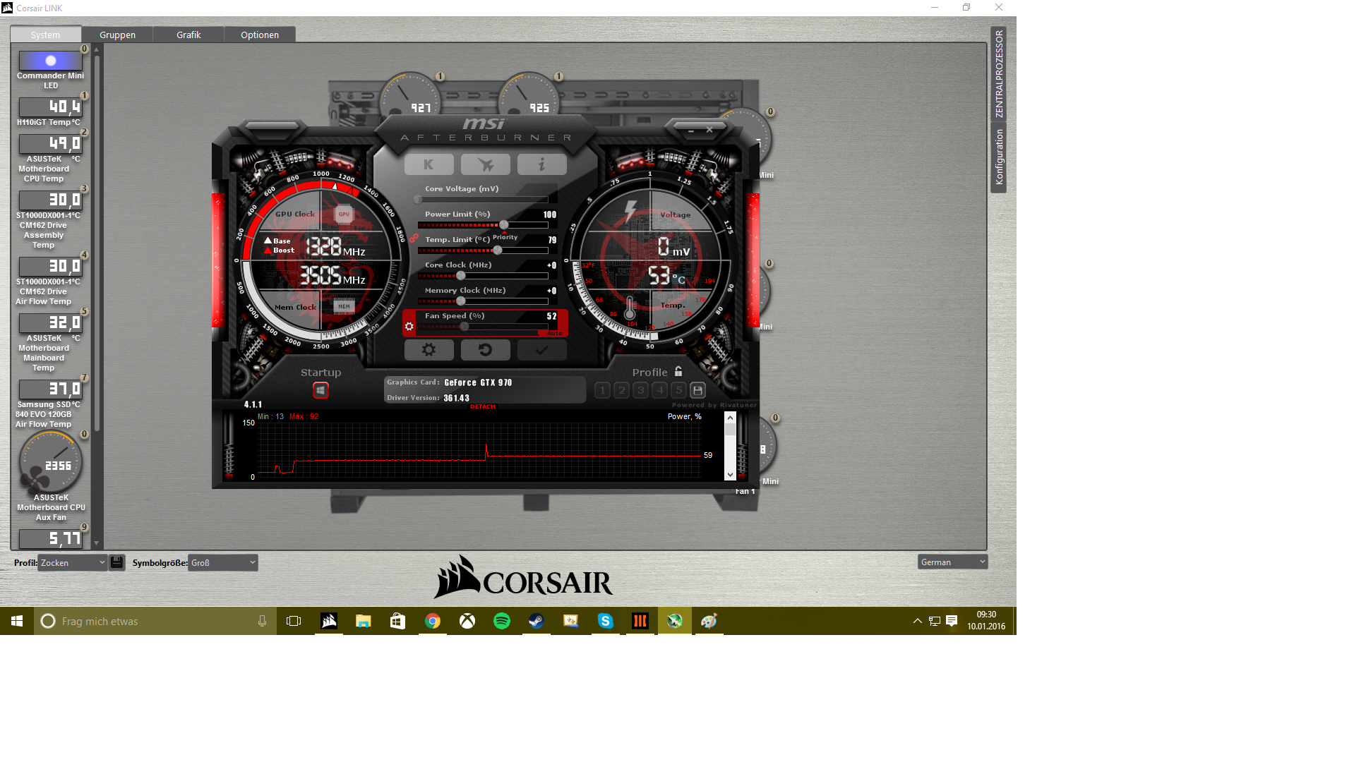The image size is (1354, 762).
Task: Open the Windows Start menu
Action: click(x=17, y=621)
